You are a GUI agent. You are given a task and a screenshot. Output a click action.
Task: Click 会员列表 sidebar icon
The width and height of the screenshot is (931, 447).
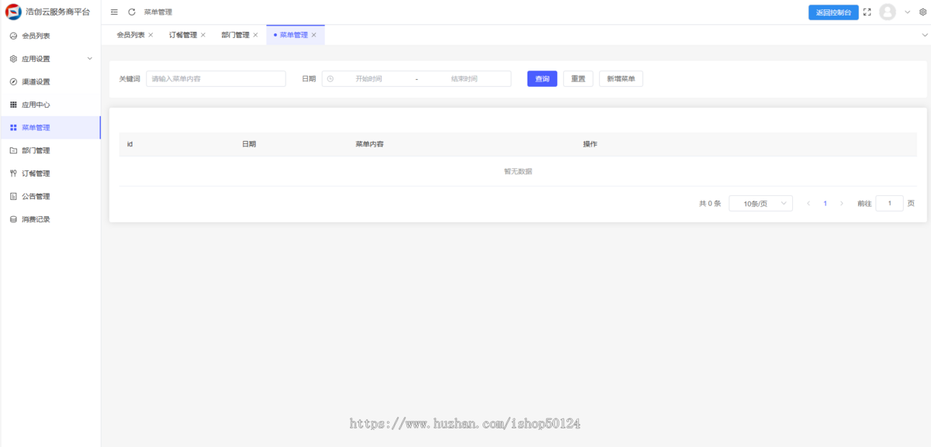pos(13,36)
